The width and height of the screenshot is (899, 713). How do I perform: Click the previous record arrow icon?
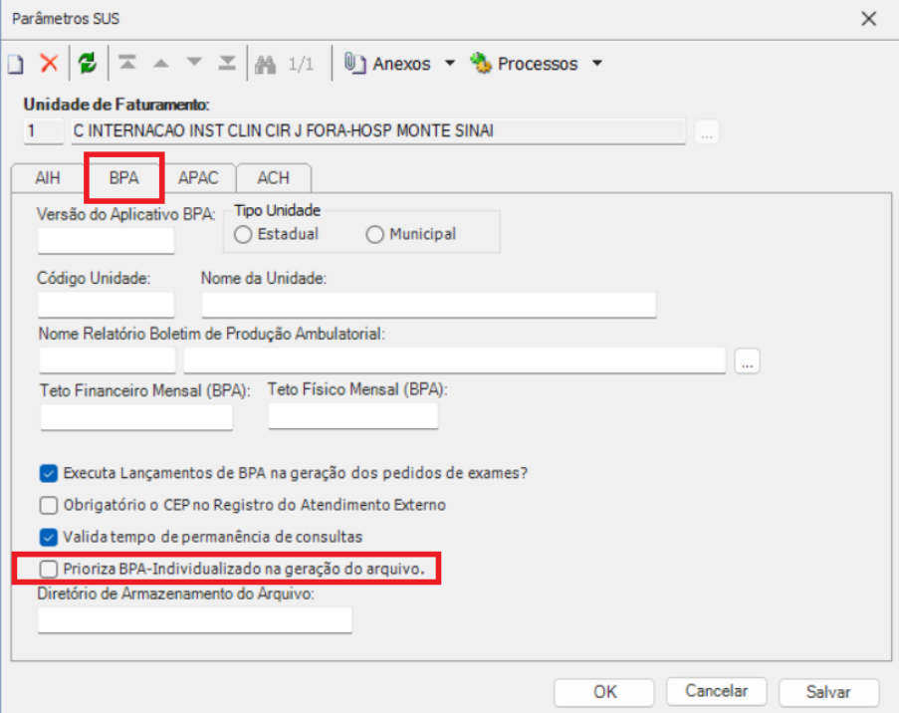tap(161, 63)
